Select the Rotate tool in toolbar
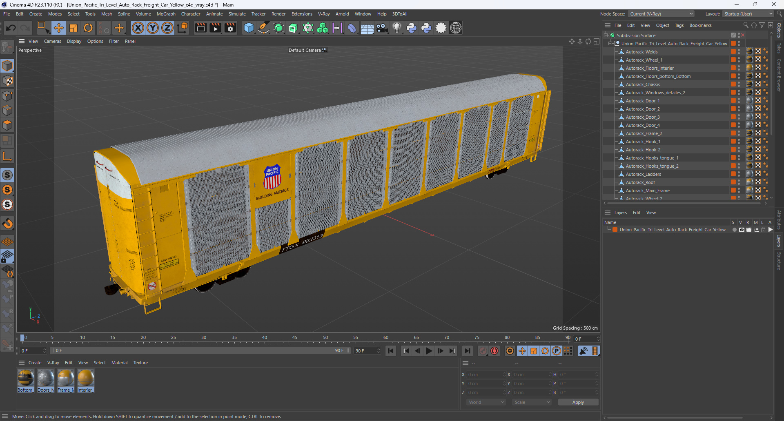This screenshot has height=421, width=784. (x=88, y=28)
